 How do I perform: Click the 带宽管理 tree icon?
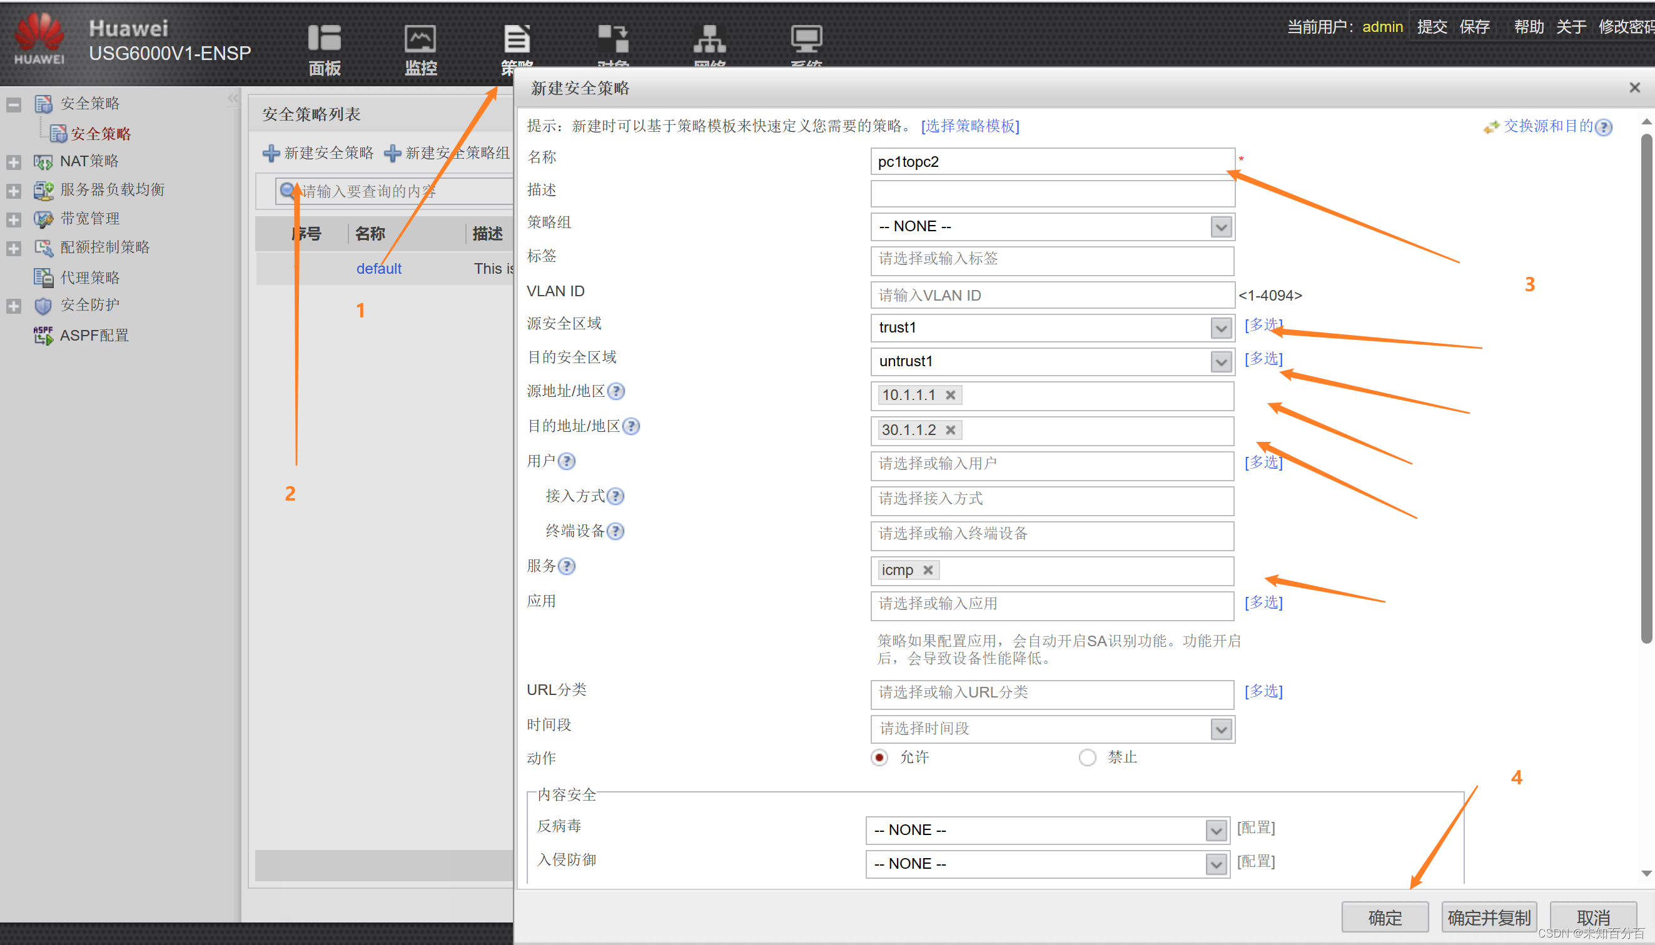(43, 219)
